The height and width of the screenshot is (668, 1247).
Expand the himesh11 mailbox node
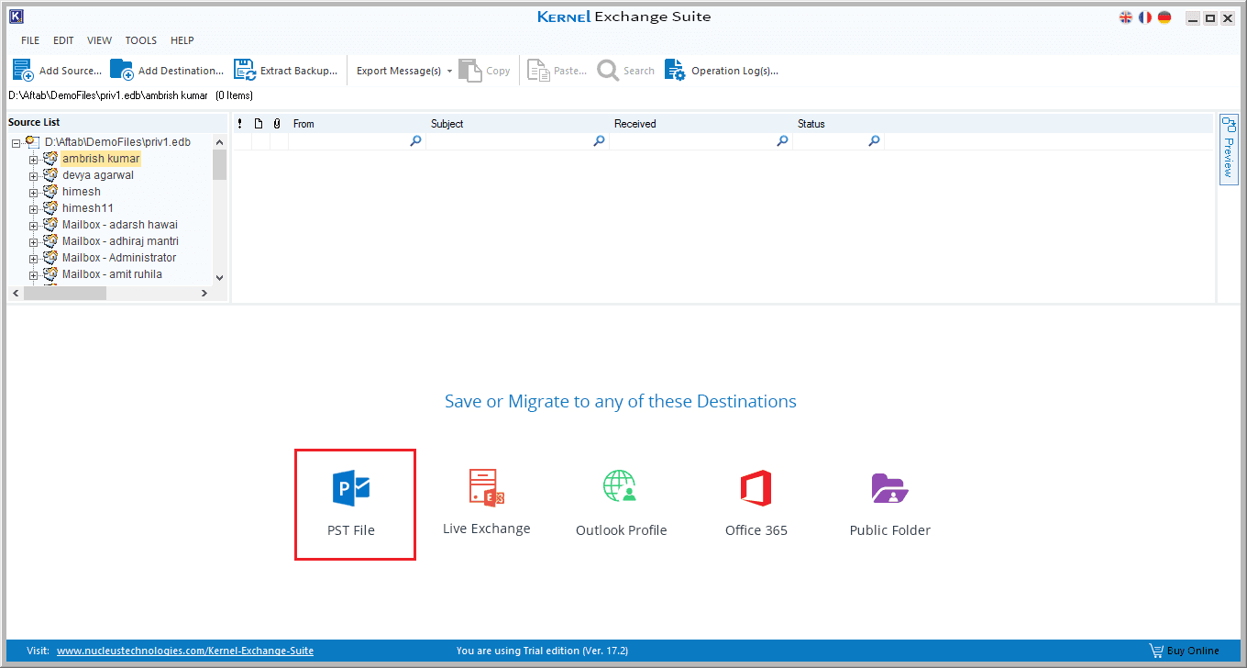point(34,209)
